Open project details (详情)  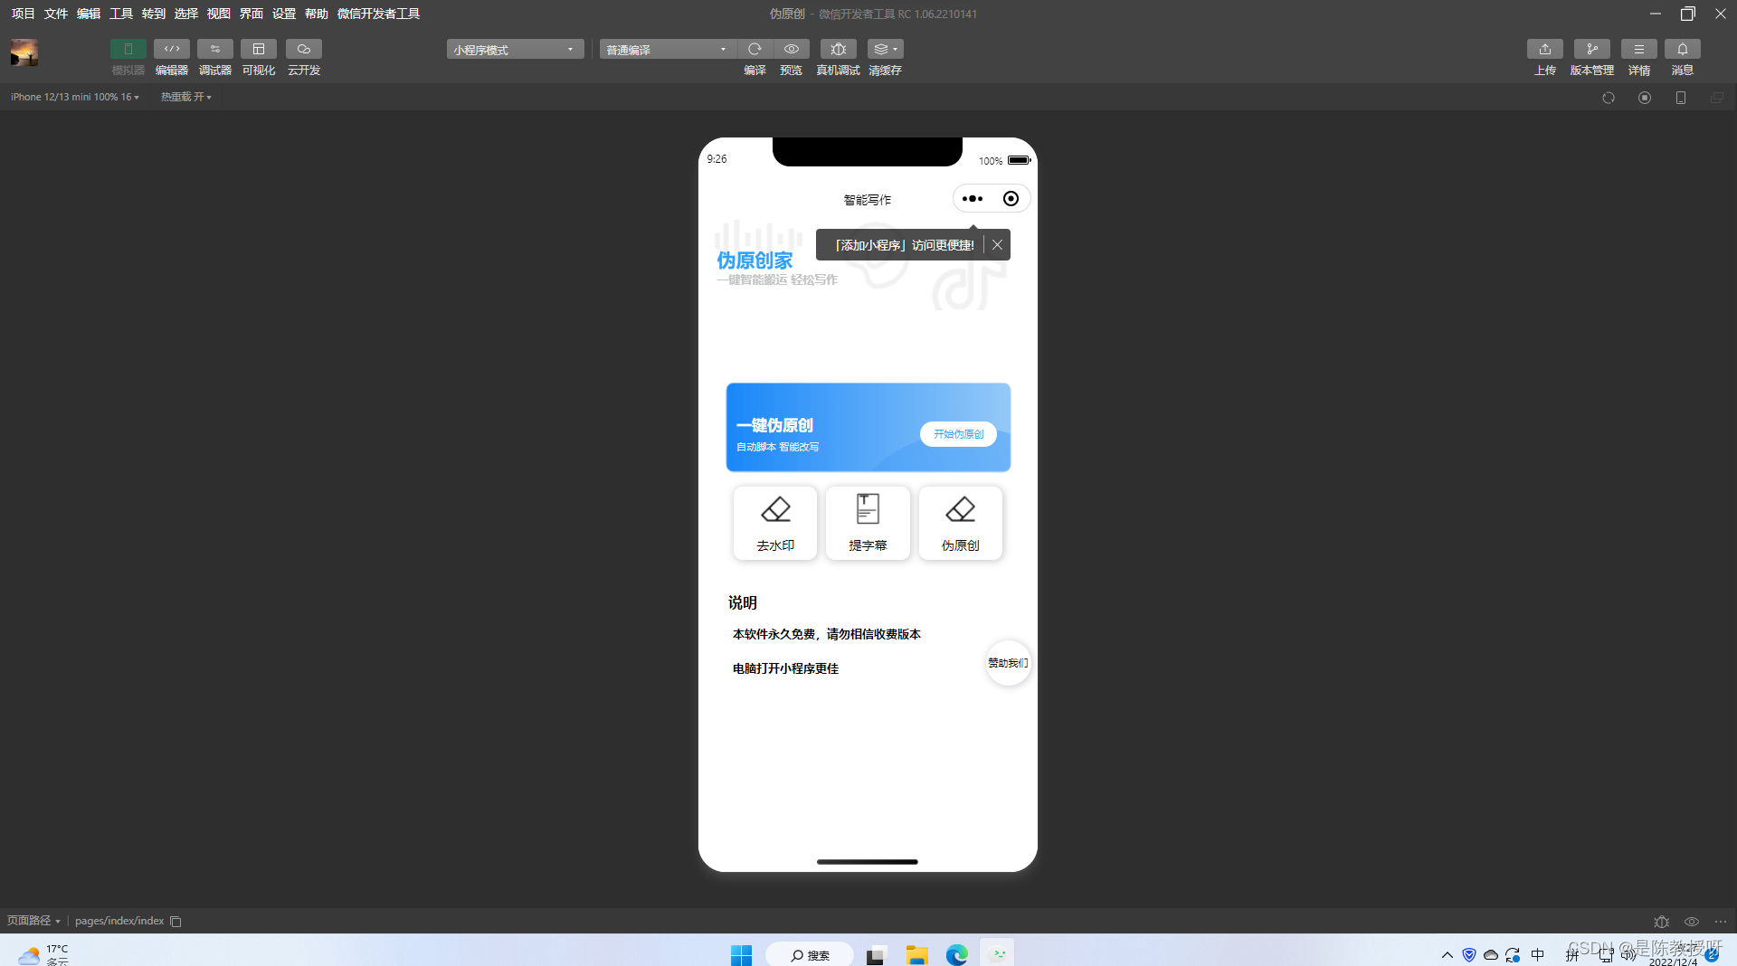point(1639,49)
